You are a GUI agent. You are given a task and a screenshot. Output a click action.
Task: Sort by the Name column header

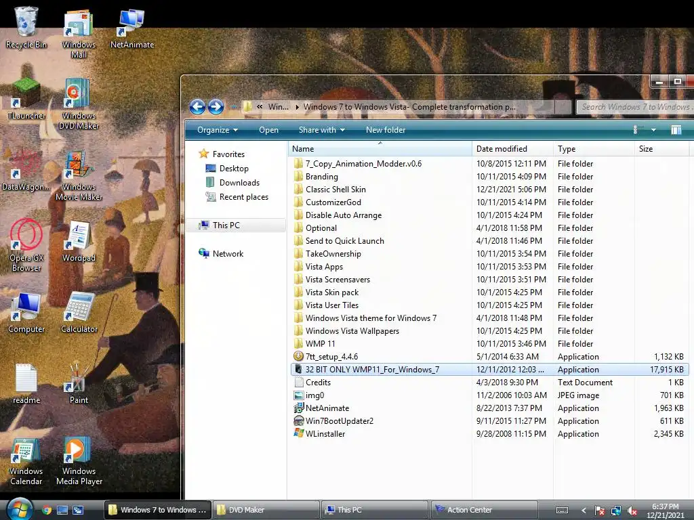[x=380, y=149]
